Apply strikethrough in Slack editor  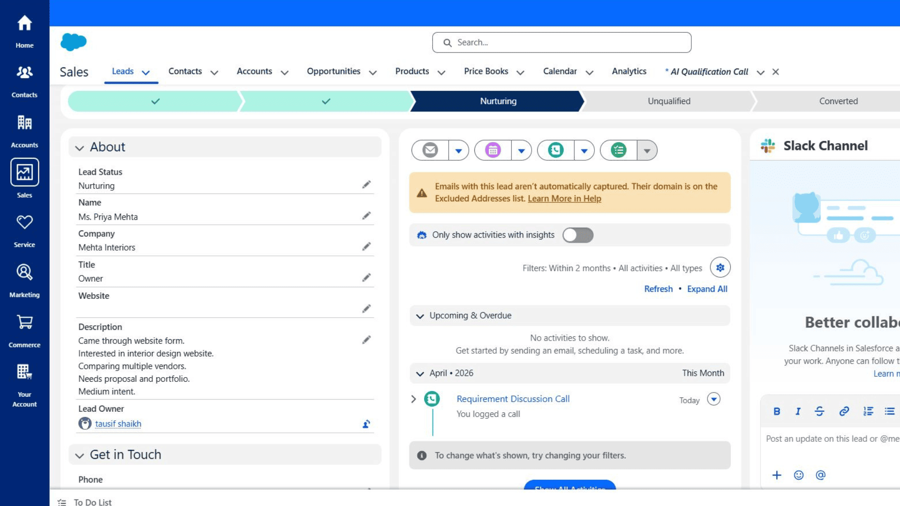coord(819,411)
